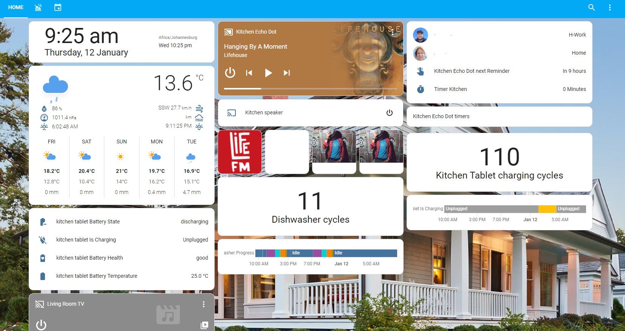Open Living Room TV options menu
Image resolution: width=625 pixels, height=331 pixels.
pos(204,304)
